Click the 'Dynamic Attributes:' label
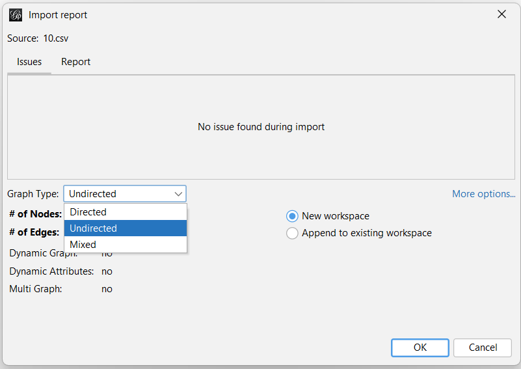 (x=51, y=271)
